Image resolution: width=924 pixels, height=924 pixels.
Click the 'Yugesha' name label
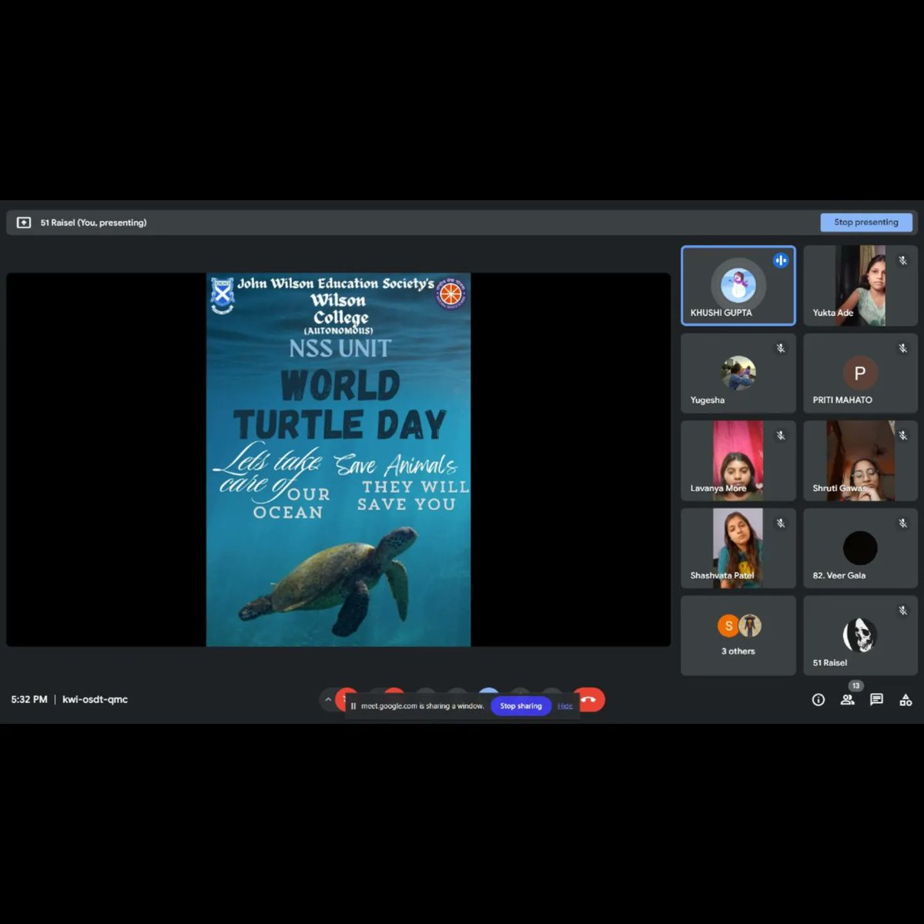(x=708, y=400)
